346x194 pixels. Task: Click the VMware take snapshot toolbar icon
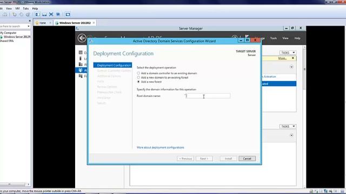click(15, 15)
